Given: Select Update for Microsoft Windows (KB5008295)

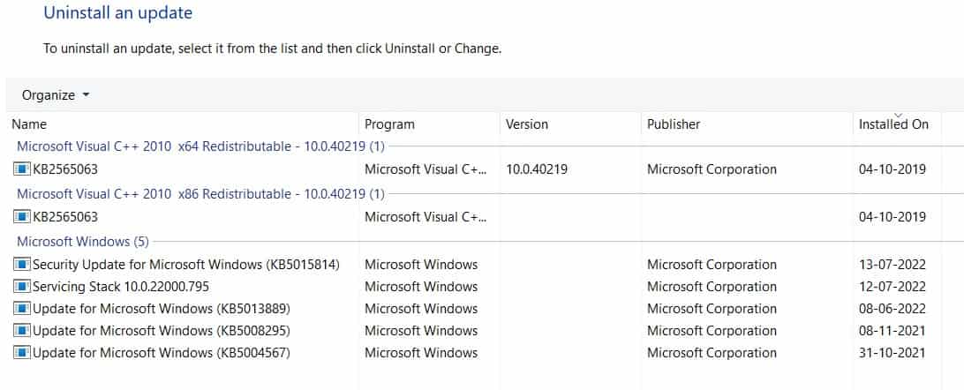Looking at the screenshot, I should 162,331.
